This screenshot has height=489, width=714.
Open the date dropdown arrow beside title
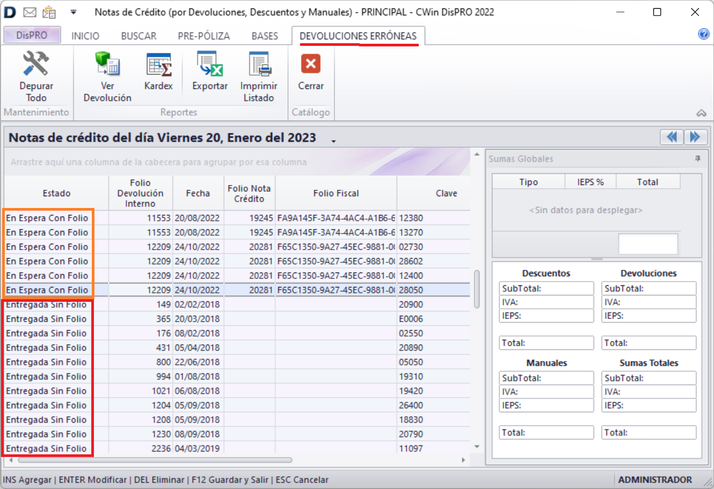coord(334,141)
